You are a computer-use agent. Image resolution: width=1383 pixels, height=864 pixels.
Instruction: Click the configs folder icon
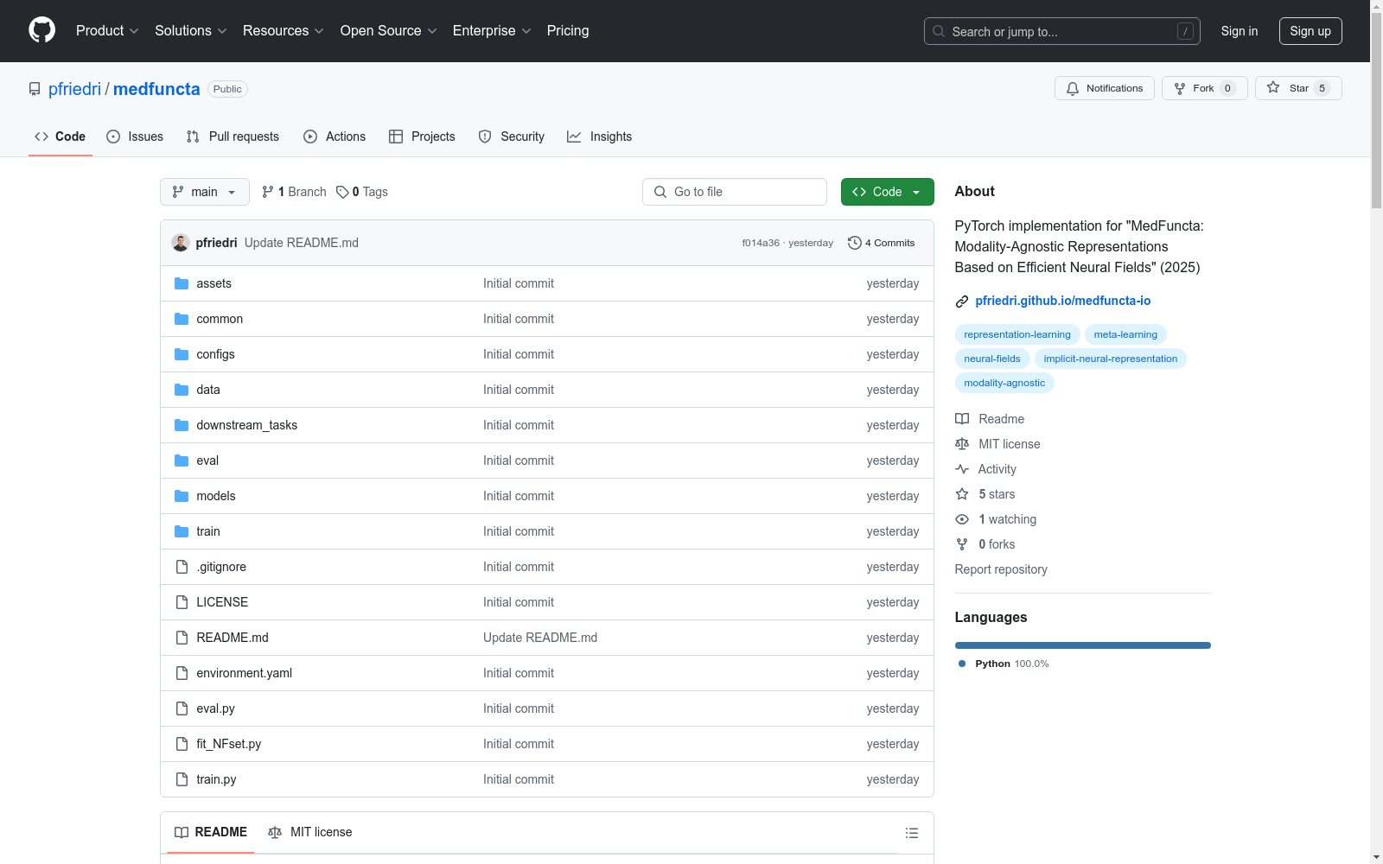[x=182, y=354]
